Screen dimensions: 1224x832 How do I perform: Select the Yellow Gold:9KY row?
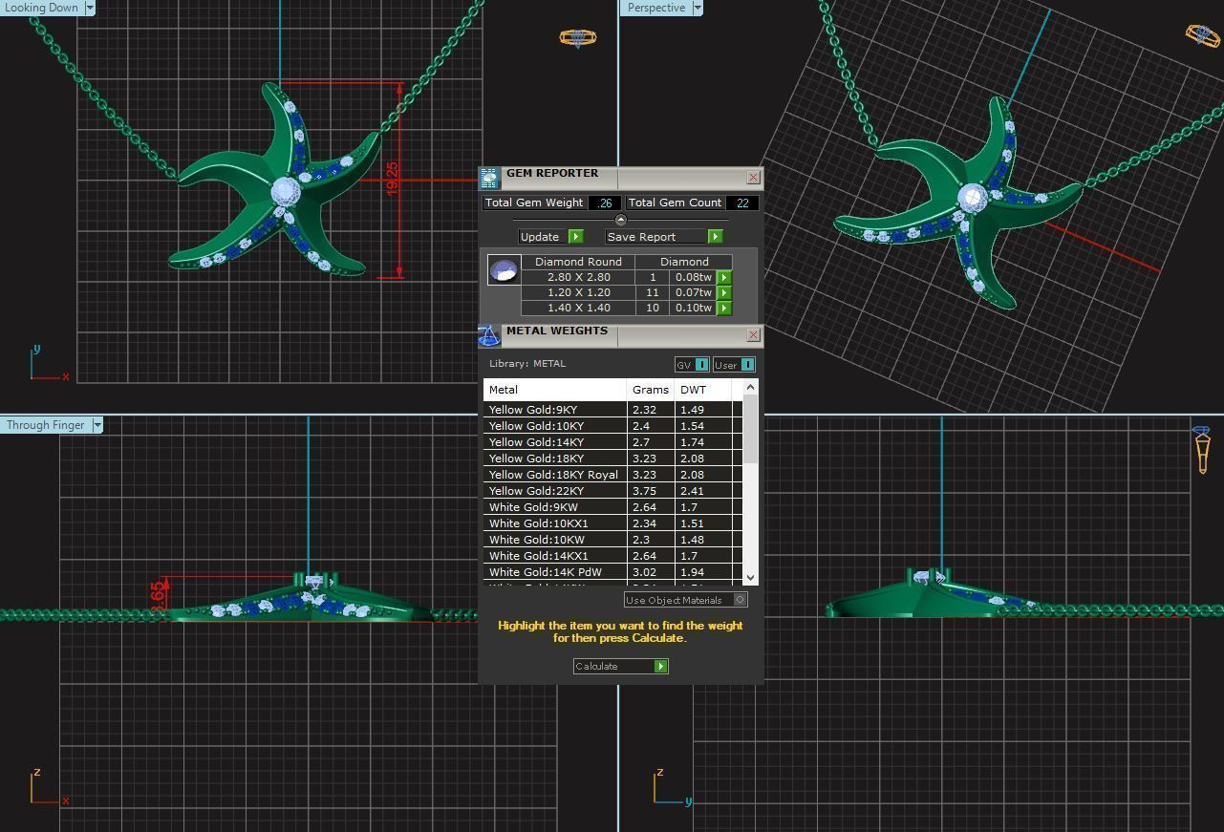tap(612, 410)
